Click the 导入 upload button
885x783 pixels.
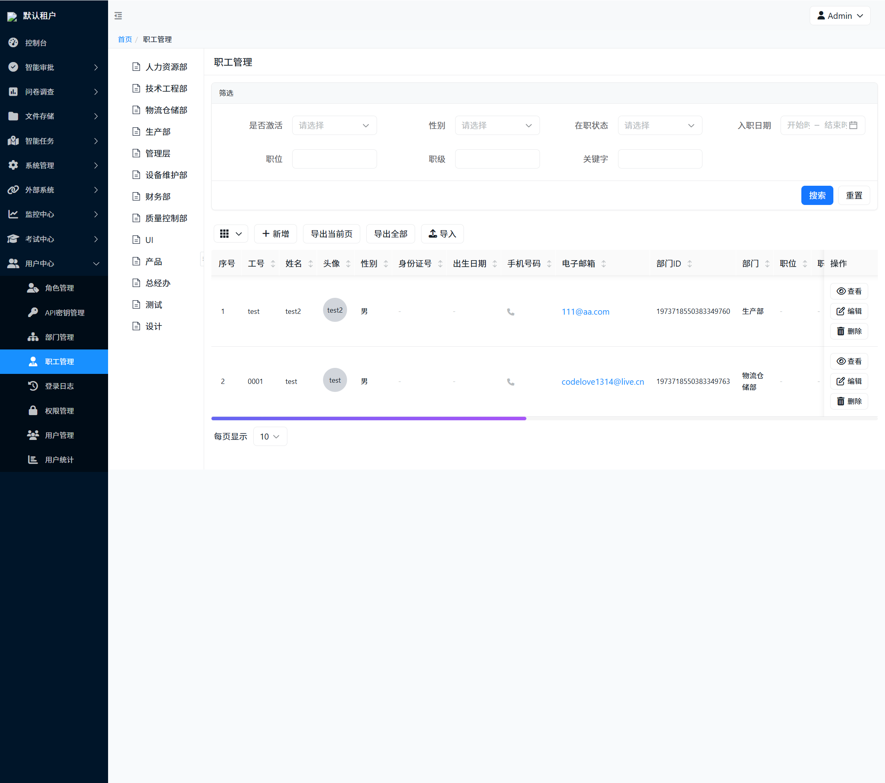442,234
